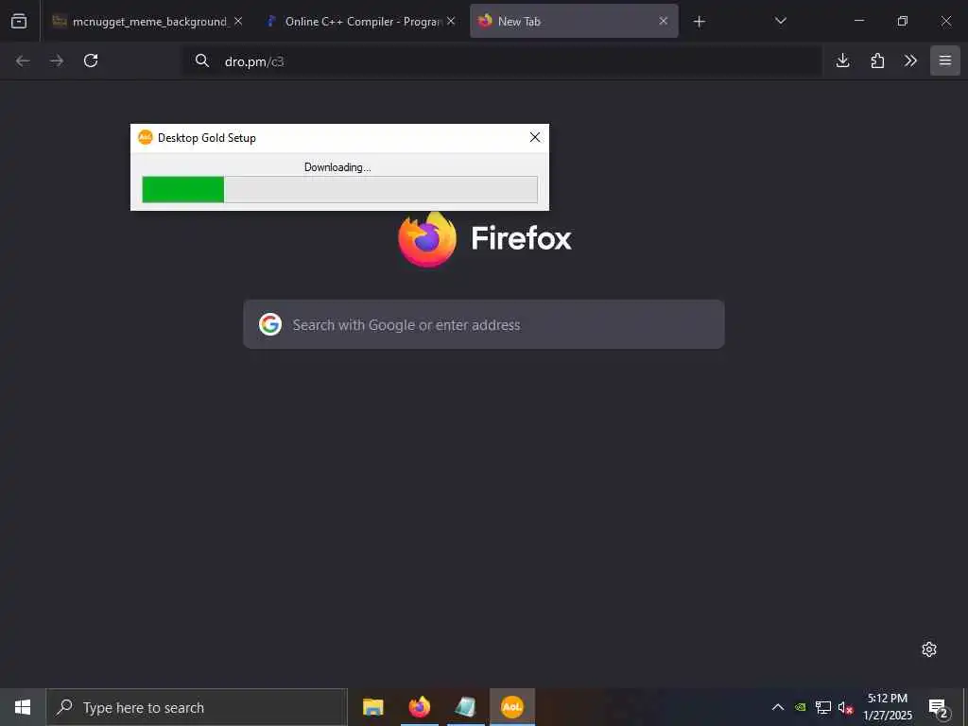968x726 pixels.
Task: Click the muted volume tray icon
Action: 845,707
